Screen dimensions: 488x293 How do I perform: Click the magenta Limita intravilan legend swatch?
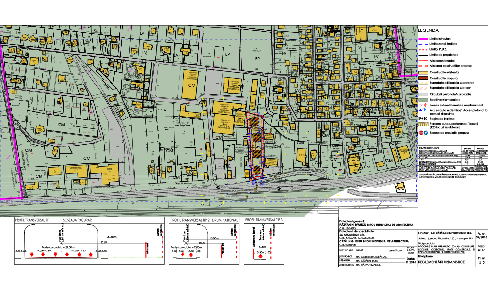(422, 39)
